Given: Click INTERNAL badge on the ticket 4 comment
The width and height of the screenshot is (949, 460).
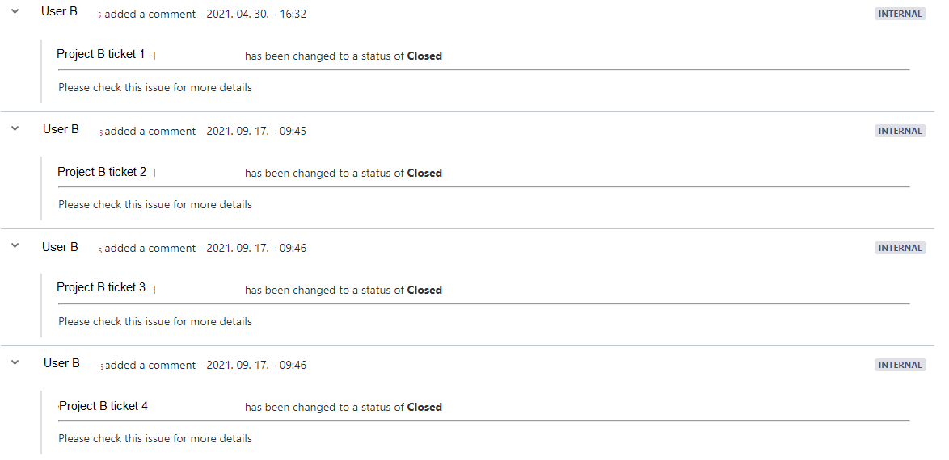Looking at the screenshot, I should [900, 365].
